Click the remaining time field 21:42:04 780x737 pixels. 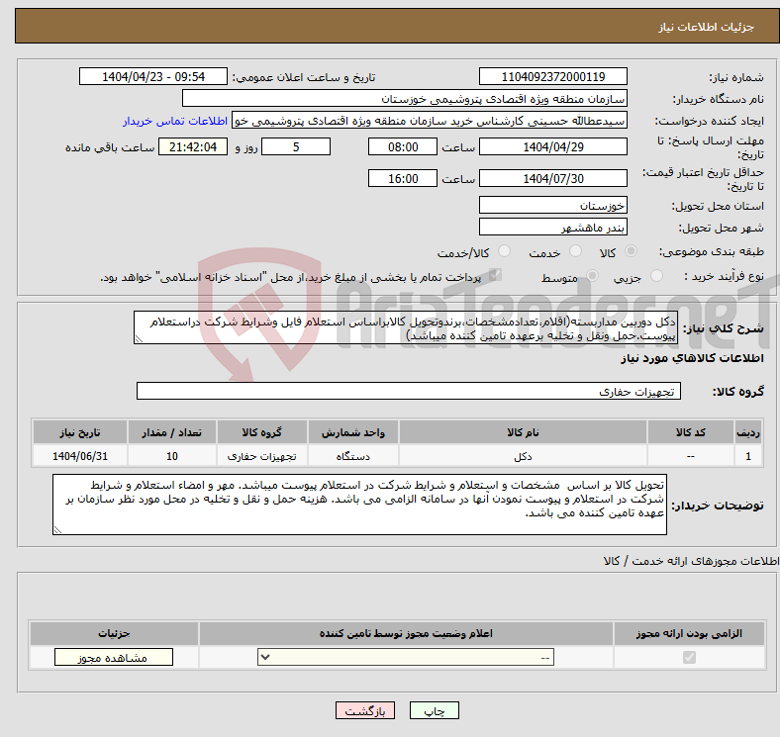click(x=192, y=146)
